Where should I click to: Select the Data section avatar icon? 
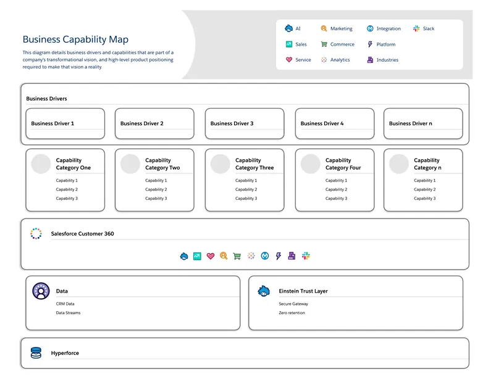pos(41,291)
